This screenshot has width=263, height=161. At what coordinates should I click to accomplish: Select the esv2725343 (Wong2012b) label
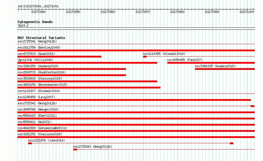(92, 147)
